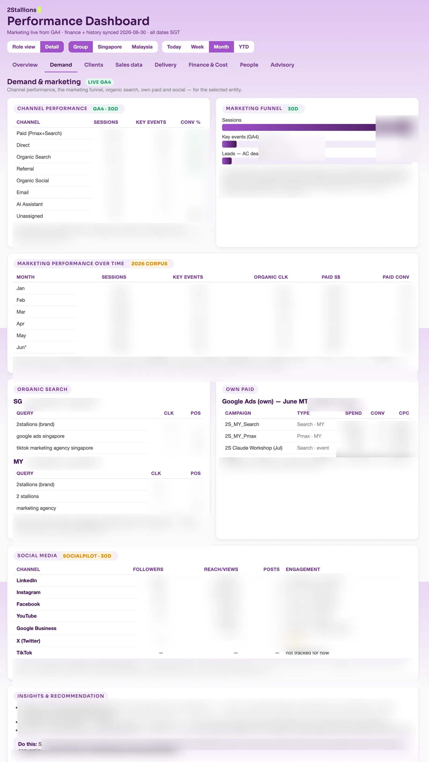The image size is (429, 762).
Task: Open the Delivery tab
Action: [x=165, y=65]
